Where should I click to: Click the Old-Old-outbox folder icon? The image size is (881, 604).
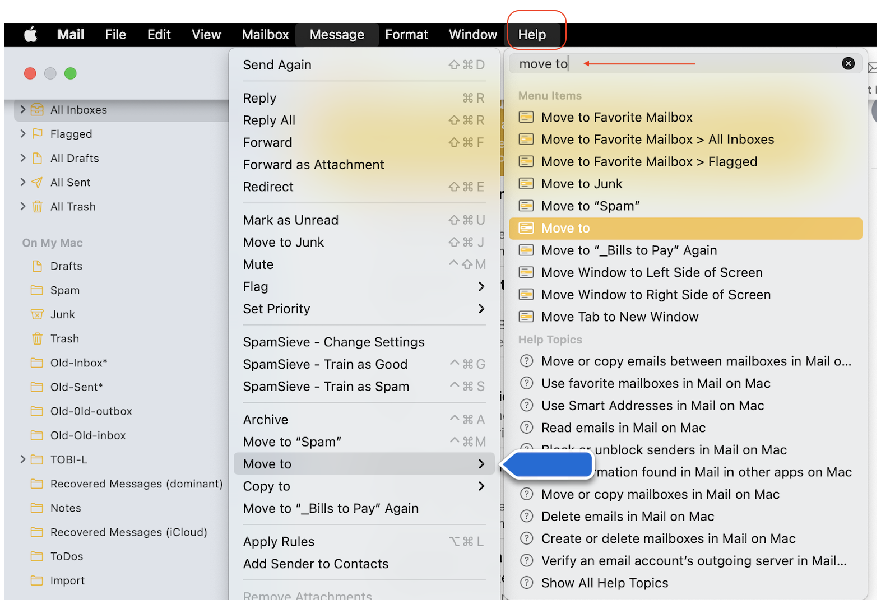click(x=37, y=411)
